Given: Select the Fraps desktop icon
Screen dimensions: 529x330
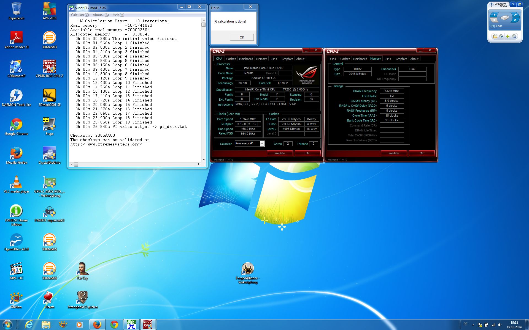Looking at the screenshot, I should pos(50,127).
